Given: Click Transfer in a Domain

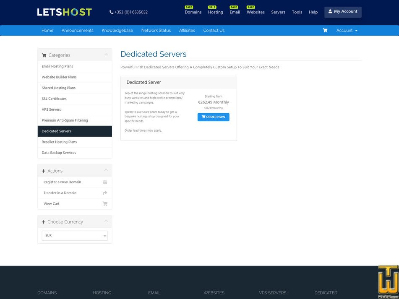Looking at the screenshot, I should [75, 193].
